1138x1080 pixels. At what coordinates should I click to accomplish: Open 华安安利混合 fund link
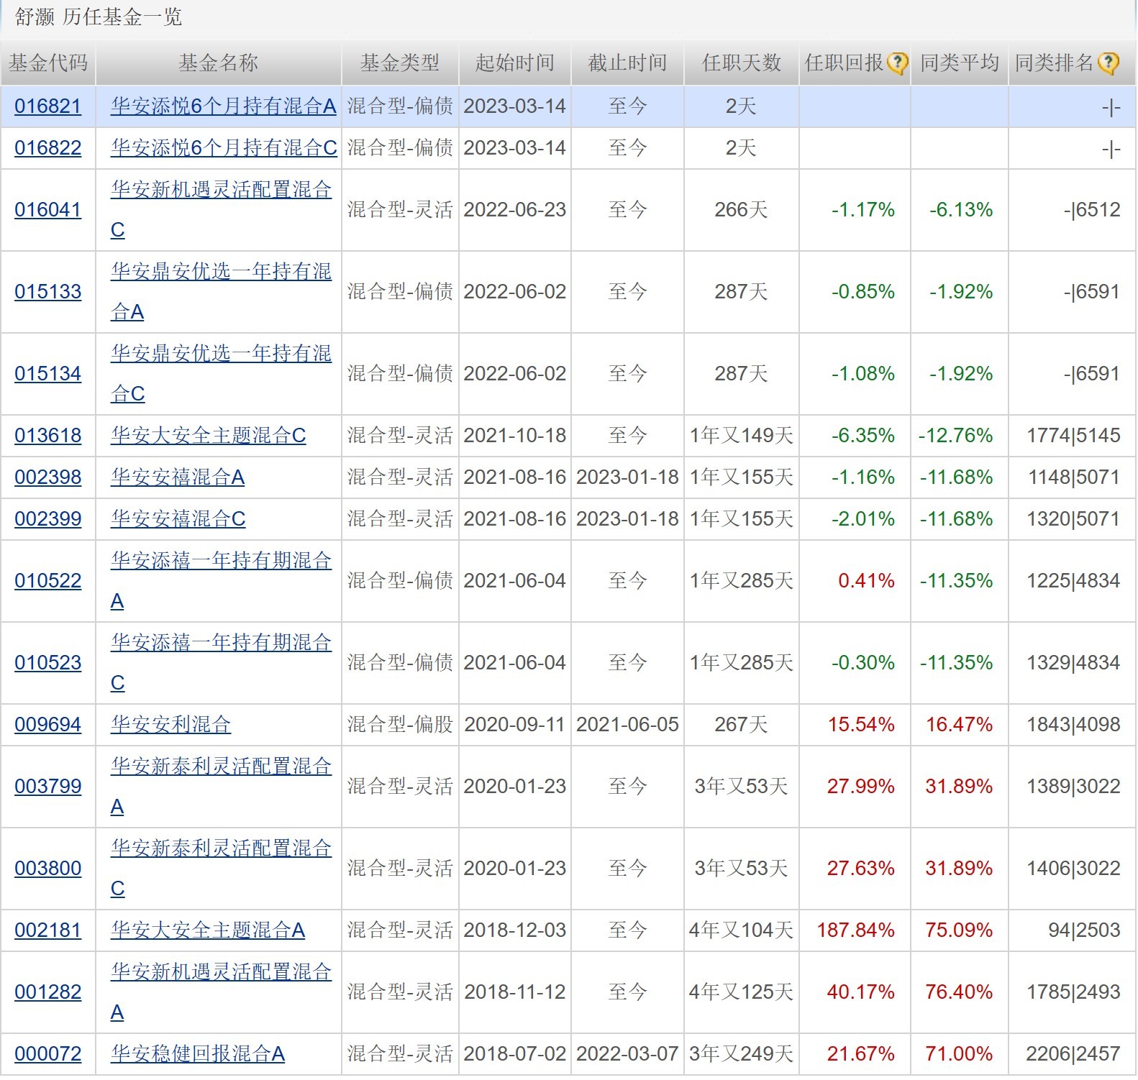tap(171, 725)
